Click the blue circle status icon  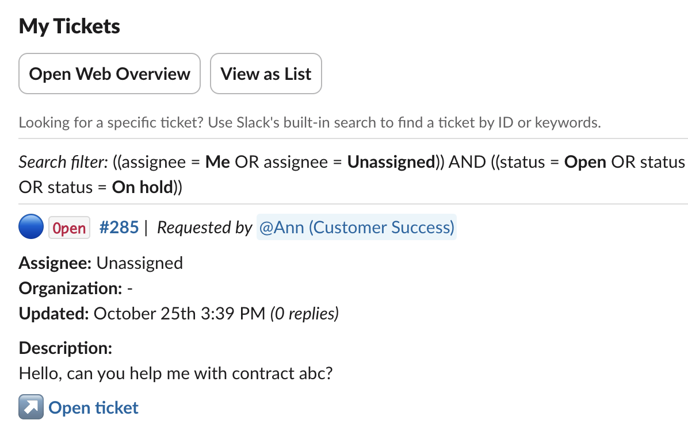pos(32,228)
